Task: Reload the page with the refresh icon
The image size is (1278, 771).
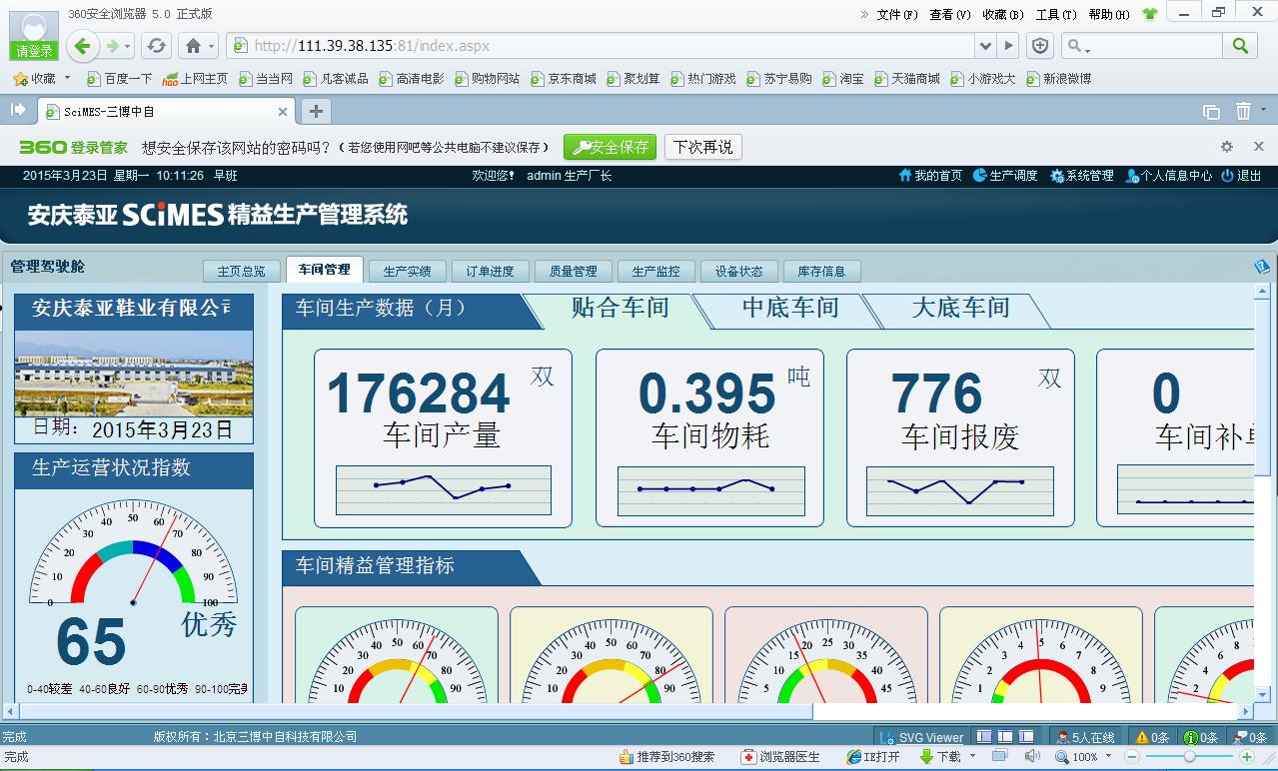Action: [x=156, y=46]
